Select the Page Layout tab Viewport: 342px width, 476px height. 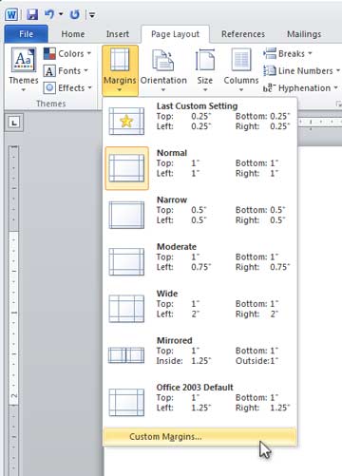tap(175, 34)
